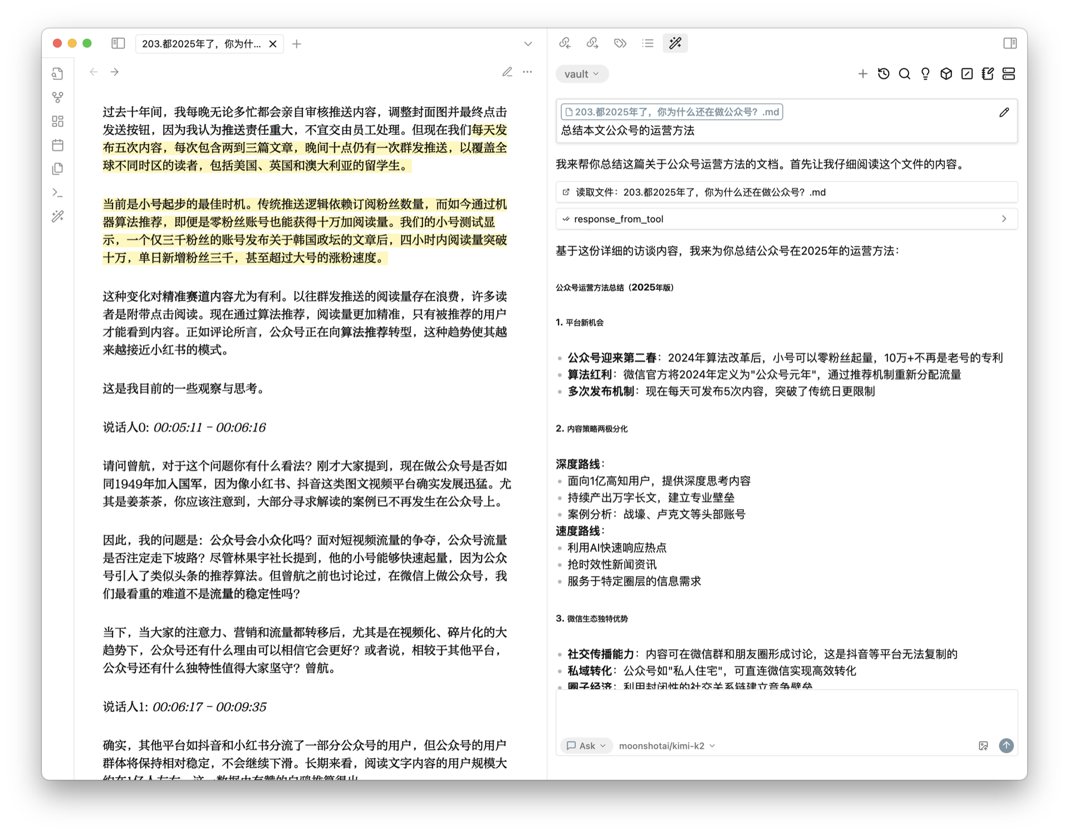Image resolution: width=1069 pixels, height=835 pixels.
Task: Open outline list panel tab icon
Action: (x=648, y=43)
